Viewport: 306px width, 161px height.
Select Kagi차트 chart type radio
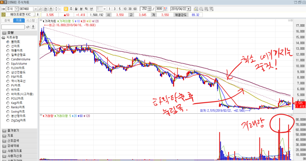click(8, 103)
